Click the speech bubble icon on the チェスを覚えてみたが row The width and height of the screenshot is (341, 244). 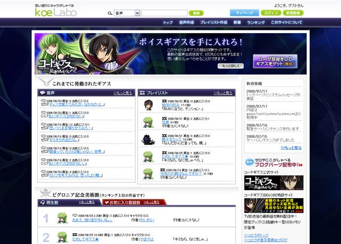coord(44,101)
